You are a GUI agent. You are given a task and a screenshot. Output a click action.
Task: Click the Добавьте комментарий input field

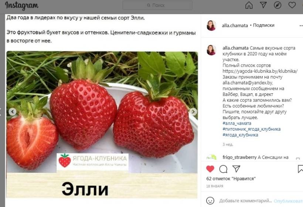coord(245,201)
